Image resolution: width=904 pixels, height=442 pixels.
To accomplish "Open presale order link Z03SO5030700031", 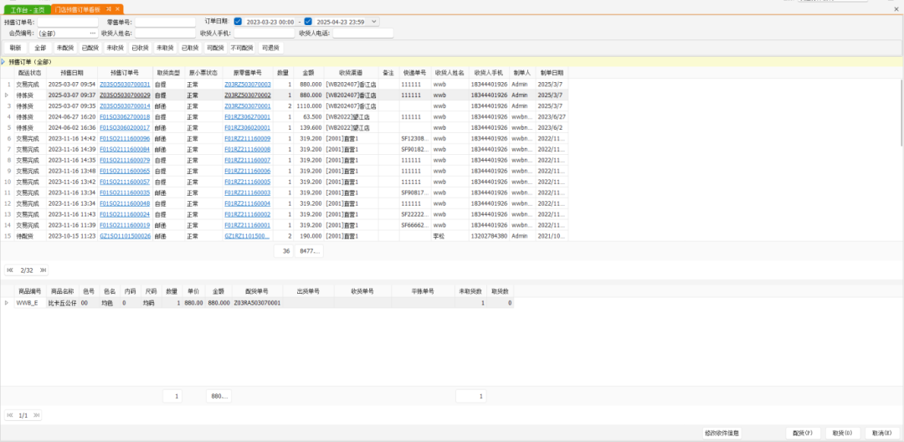I will coord(125,85).
